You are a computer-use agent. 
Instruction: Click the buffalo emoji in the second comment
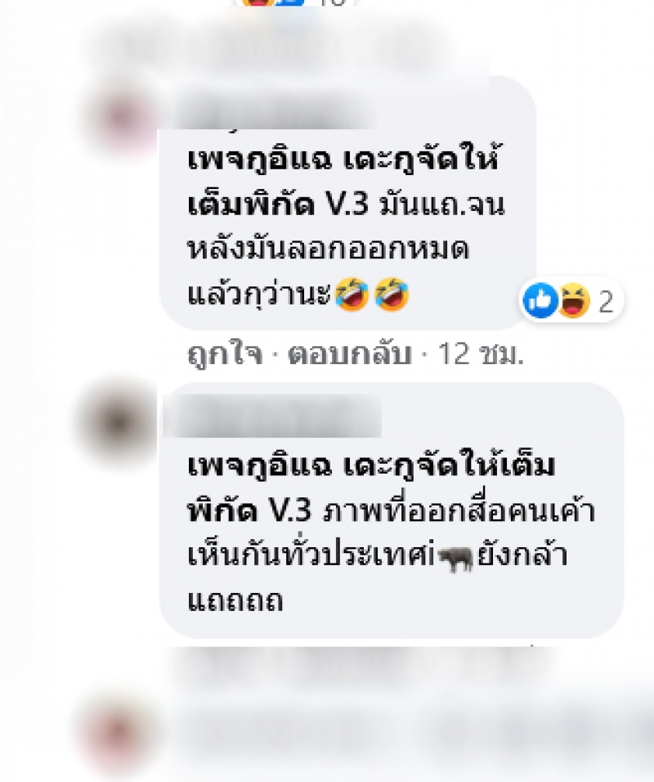coord(455,559)
